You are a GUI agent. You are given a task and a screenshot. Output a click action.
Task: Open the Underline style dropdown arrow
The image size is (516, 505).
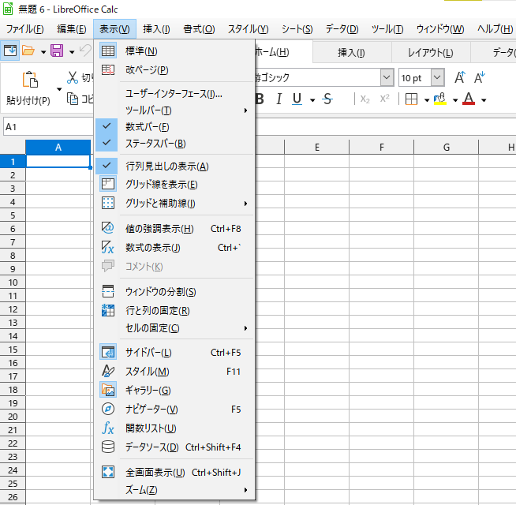point(312,99)
